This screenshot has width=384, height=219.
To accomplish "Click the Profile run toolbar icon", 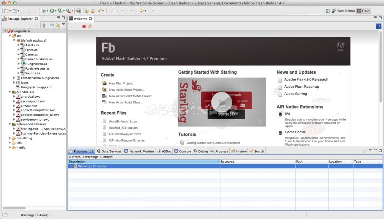I will [60, 11].
